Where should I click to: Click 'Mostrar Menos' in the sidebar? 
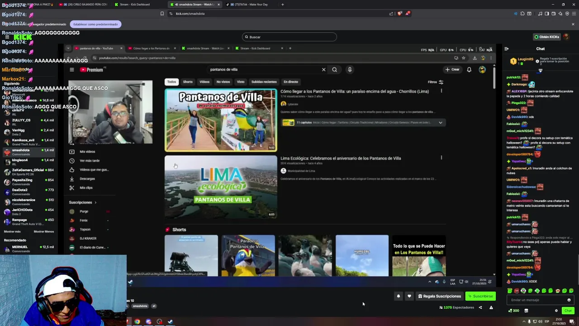point(44,231)
